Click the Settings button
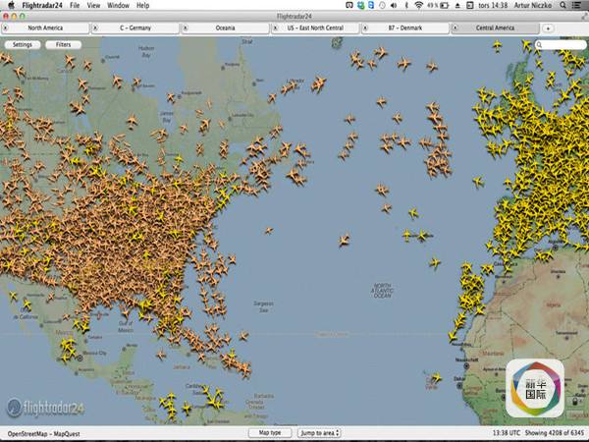Image resolution: width=589 pixels, height=442 pixels. [x=22, y=45]
